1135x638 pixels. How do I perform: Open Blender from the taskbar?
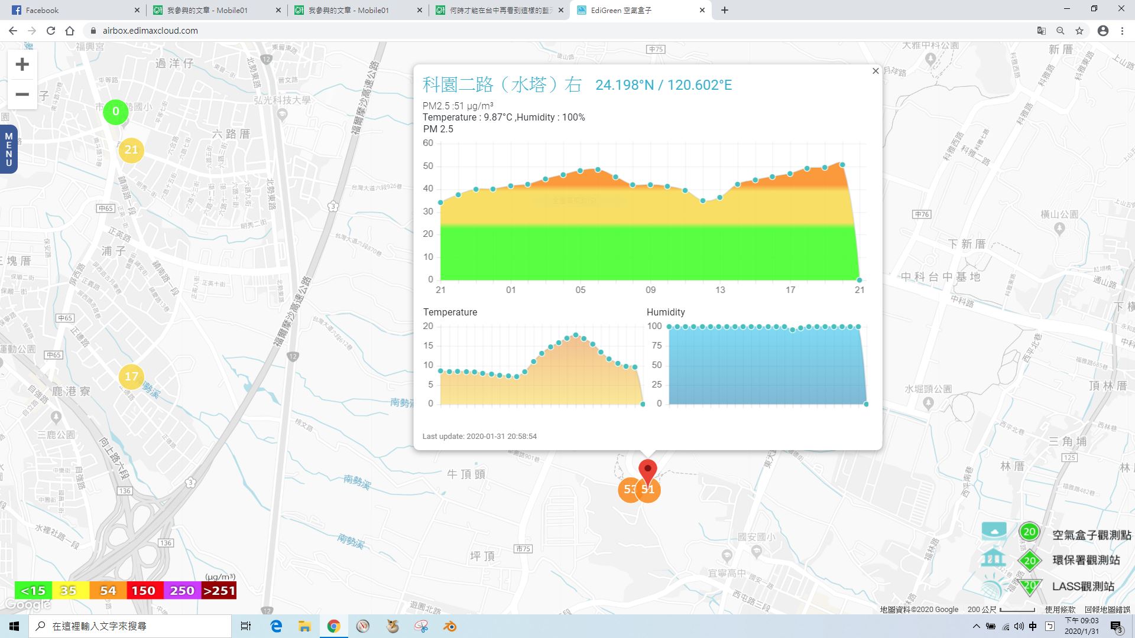coord(450,626)
